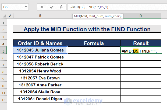
Task: Select the empty Formula cell beside Anne Parker
Action: [x=94, y=85]
